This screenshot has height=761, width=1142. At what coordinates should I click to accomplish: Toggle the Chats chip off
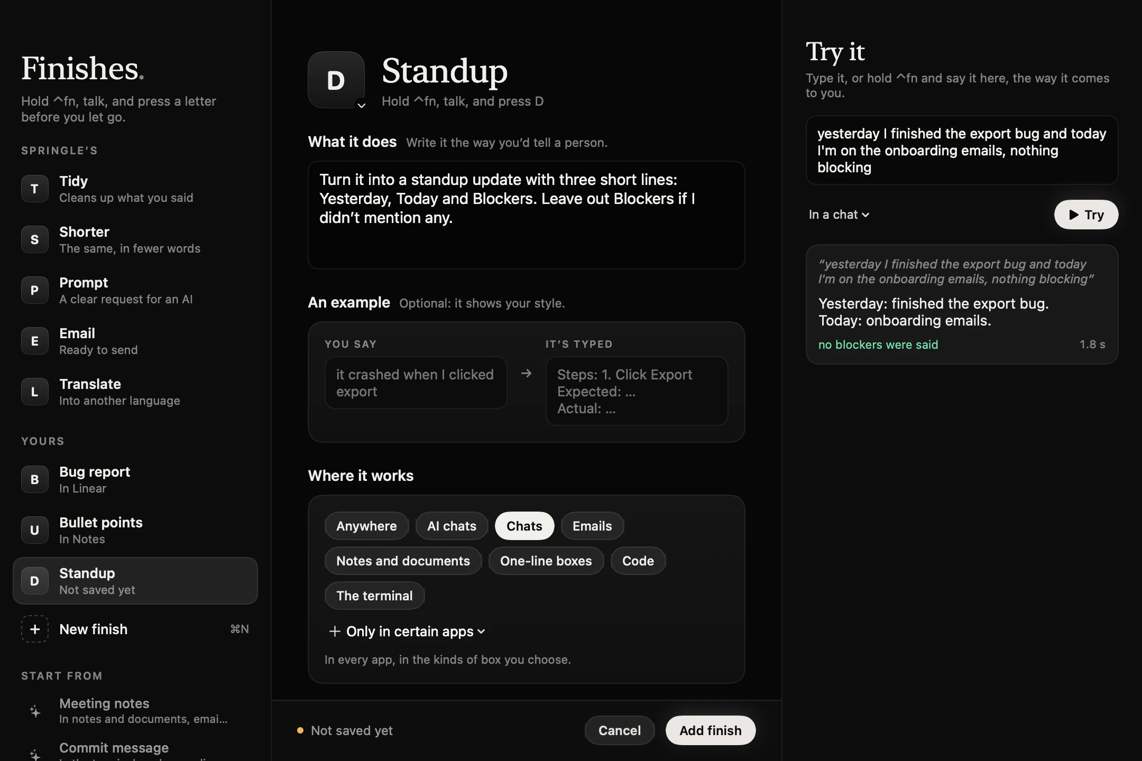pos(524,526)
